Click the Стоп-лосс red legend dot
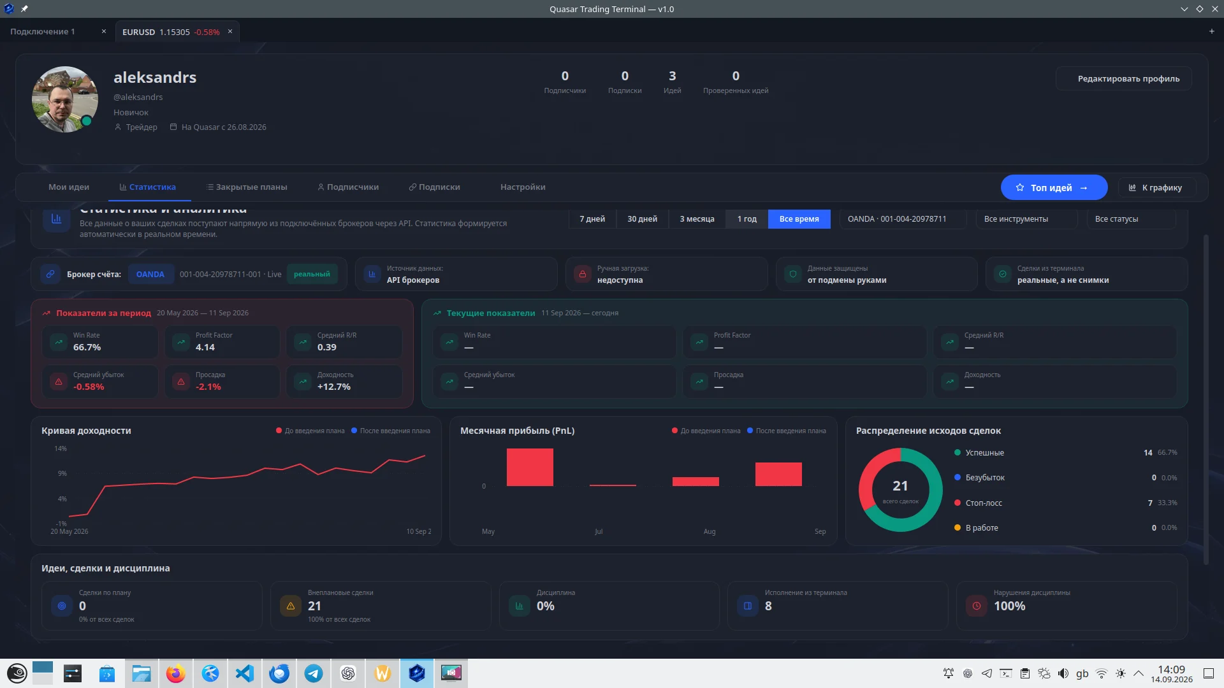The height and width of the screenshot is (688, 1224). (957, 503)
